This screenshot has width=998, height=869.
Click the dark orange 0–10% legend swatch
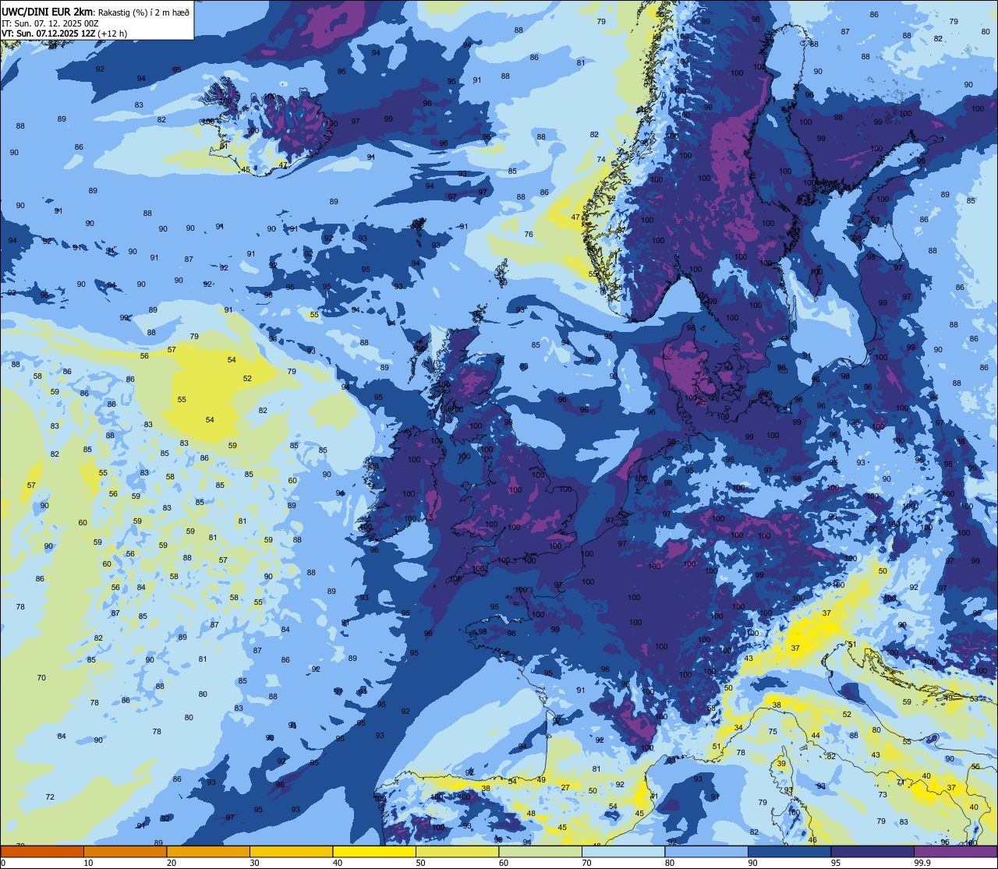pos(42,851)
